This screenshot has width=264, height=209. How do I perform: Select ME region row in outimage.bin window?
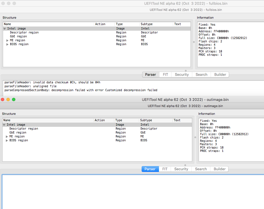click(x=97, y=136)
